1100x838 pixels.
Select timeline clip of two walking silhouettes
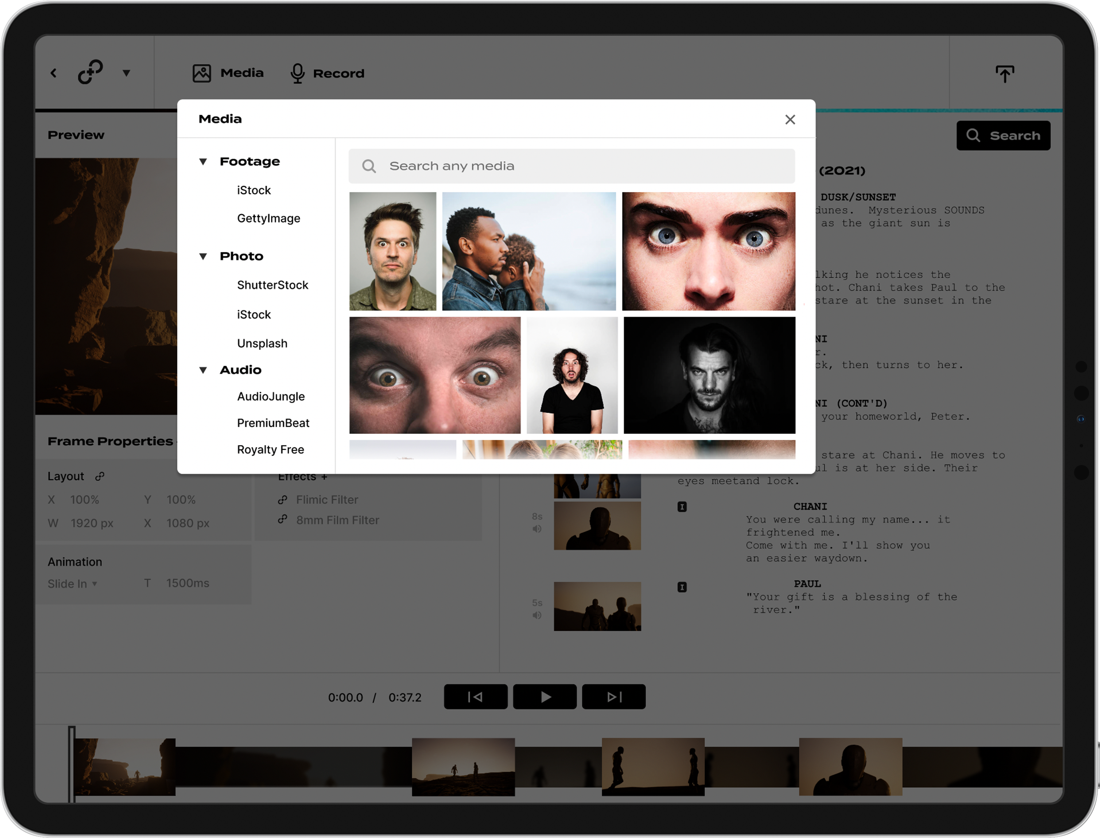(653, 767)
